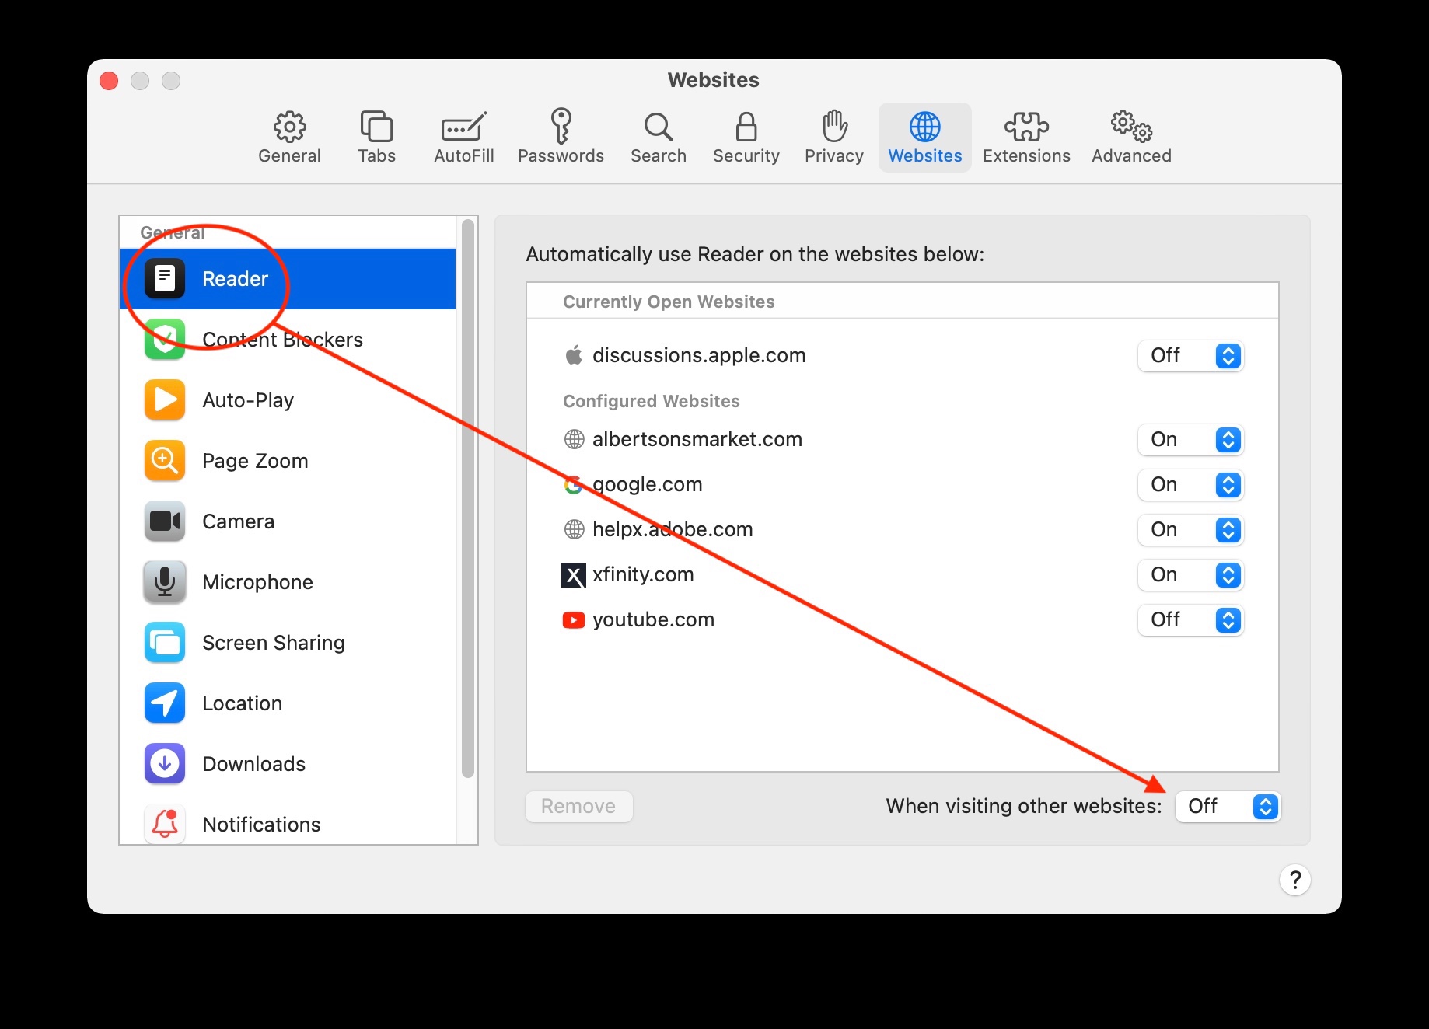Image resolution: width=1429 pixels, height=1029 pixels.
Task: Select the helpx.adobe.com website name
Action: [673, 530]
